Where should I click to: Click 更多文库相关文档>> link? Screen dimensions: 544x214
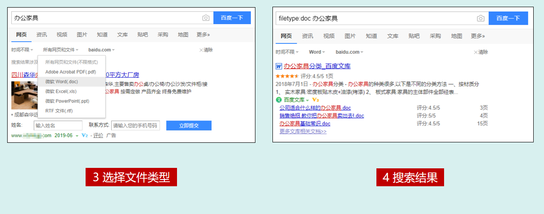point(303,132)
